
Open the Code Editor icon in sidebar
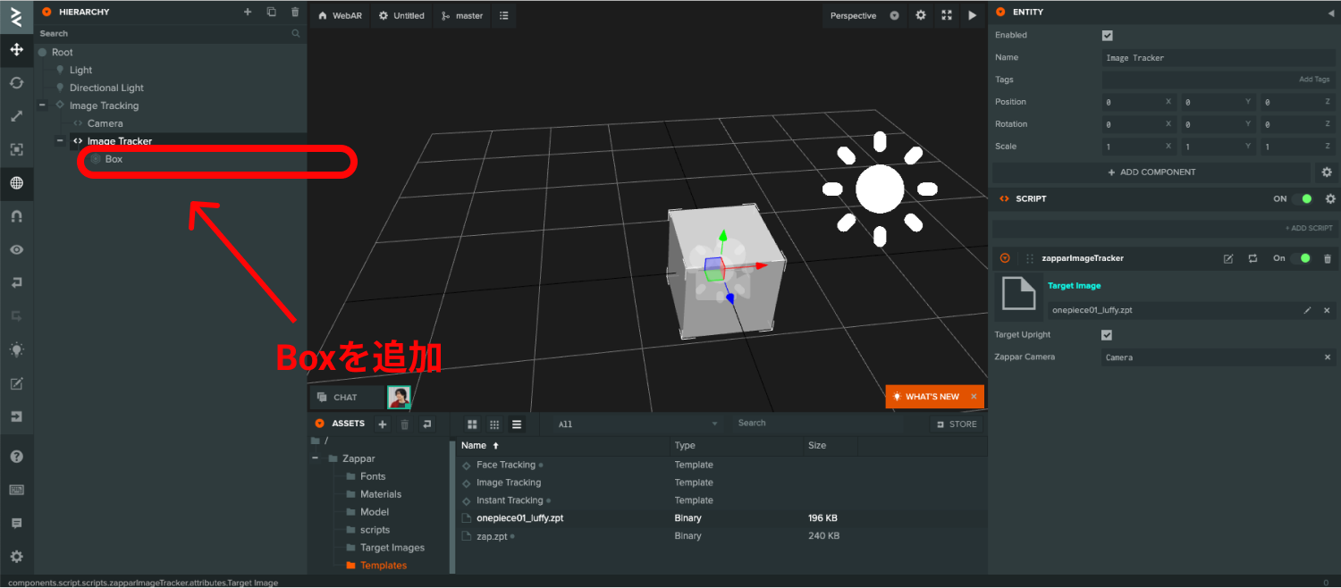pyautogui.click(x=16, y=383)
